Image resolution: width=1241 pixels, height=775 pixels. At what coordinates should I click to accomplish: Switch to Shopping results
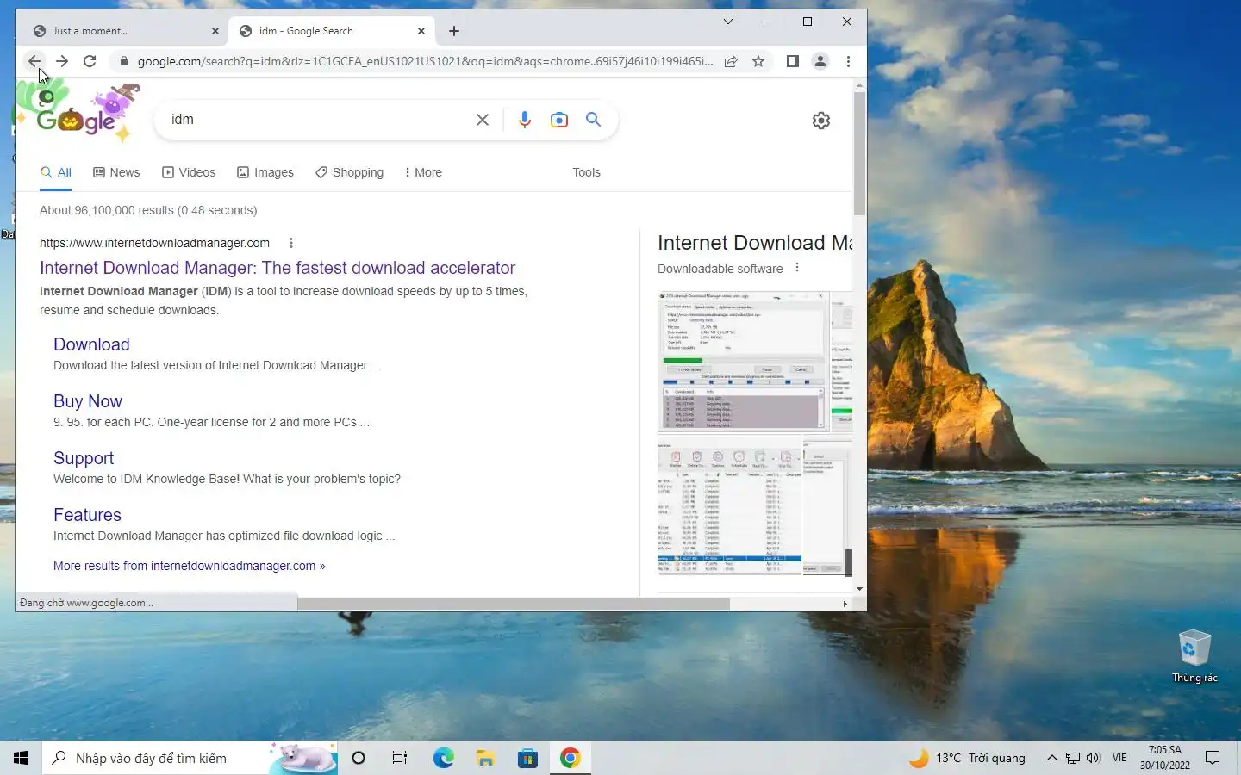coord(349,172)
